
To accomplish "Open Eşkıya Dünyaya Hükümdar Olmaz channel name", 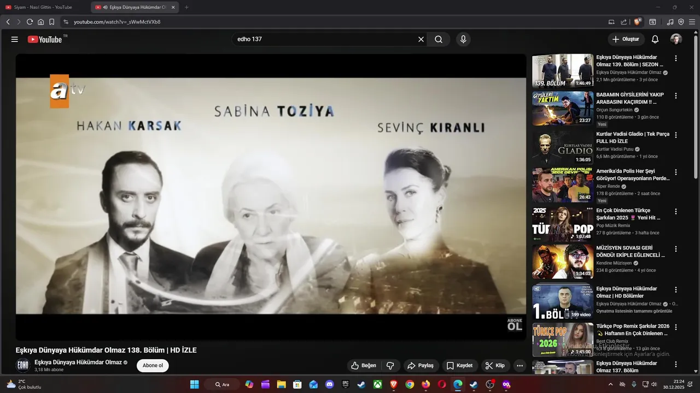I will 78,362.
